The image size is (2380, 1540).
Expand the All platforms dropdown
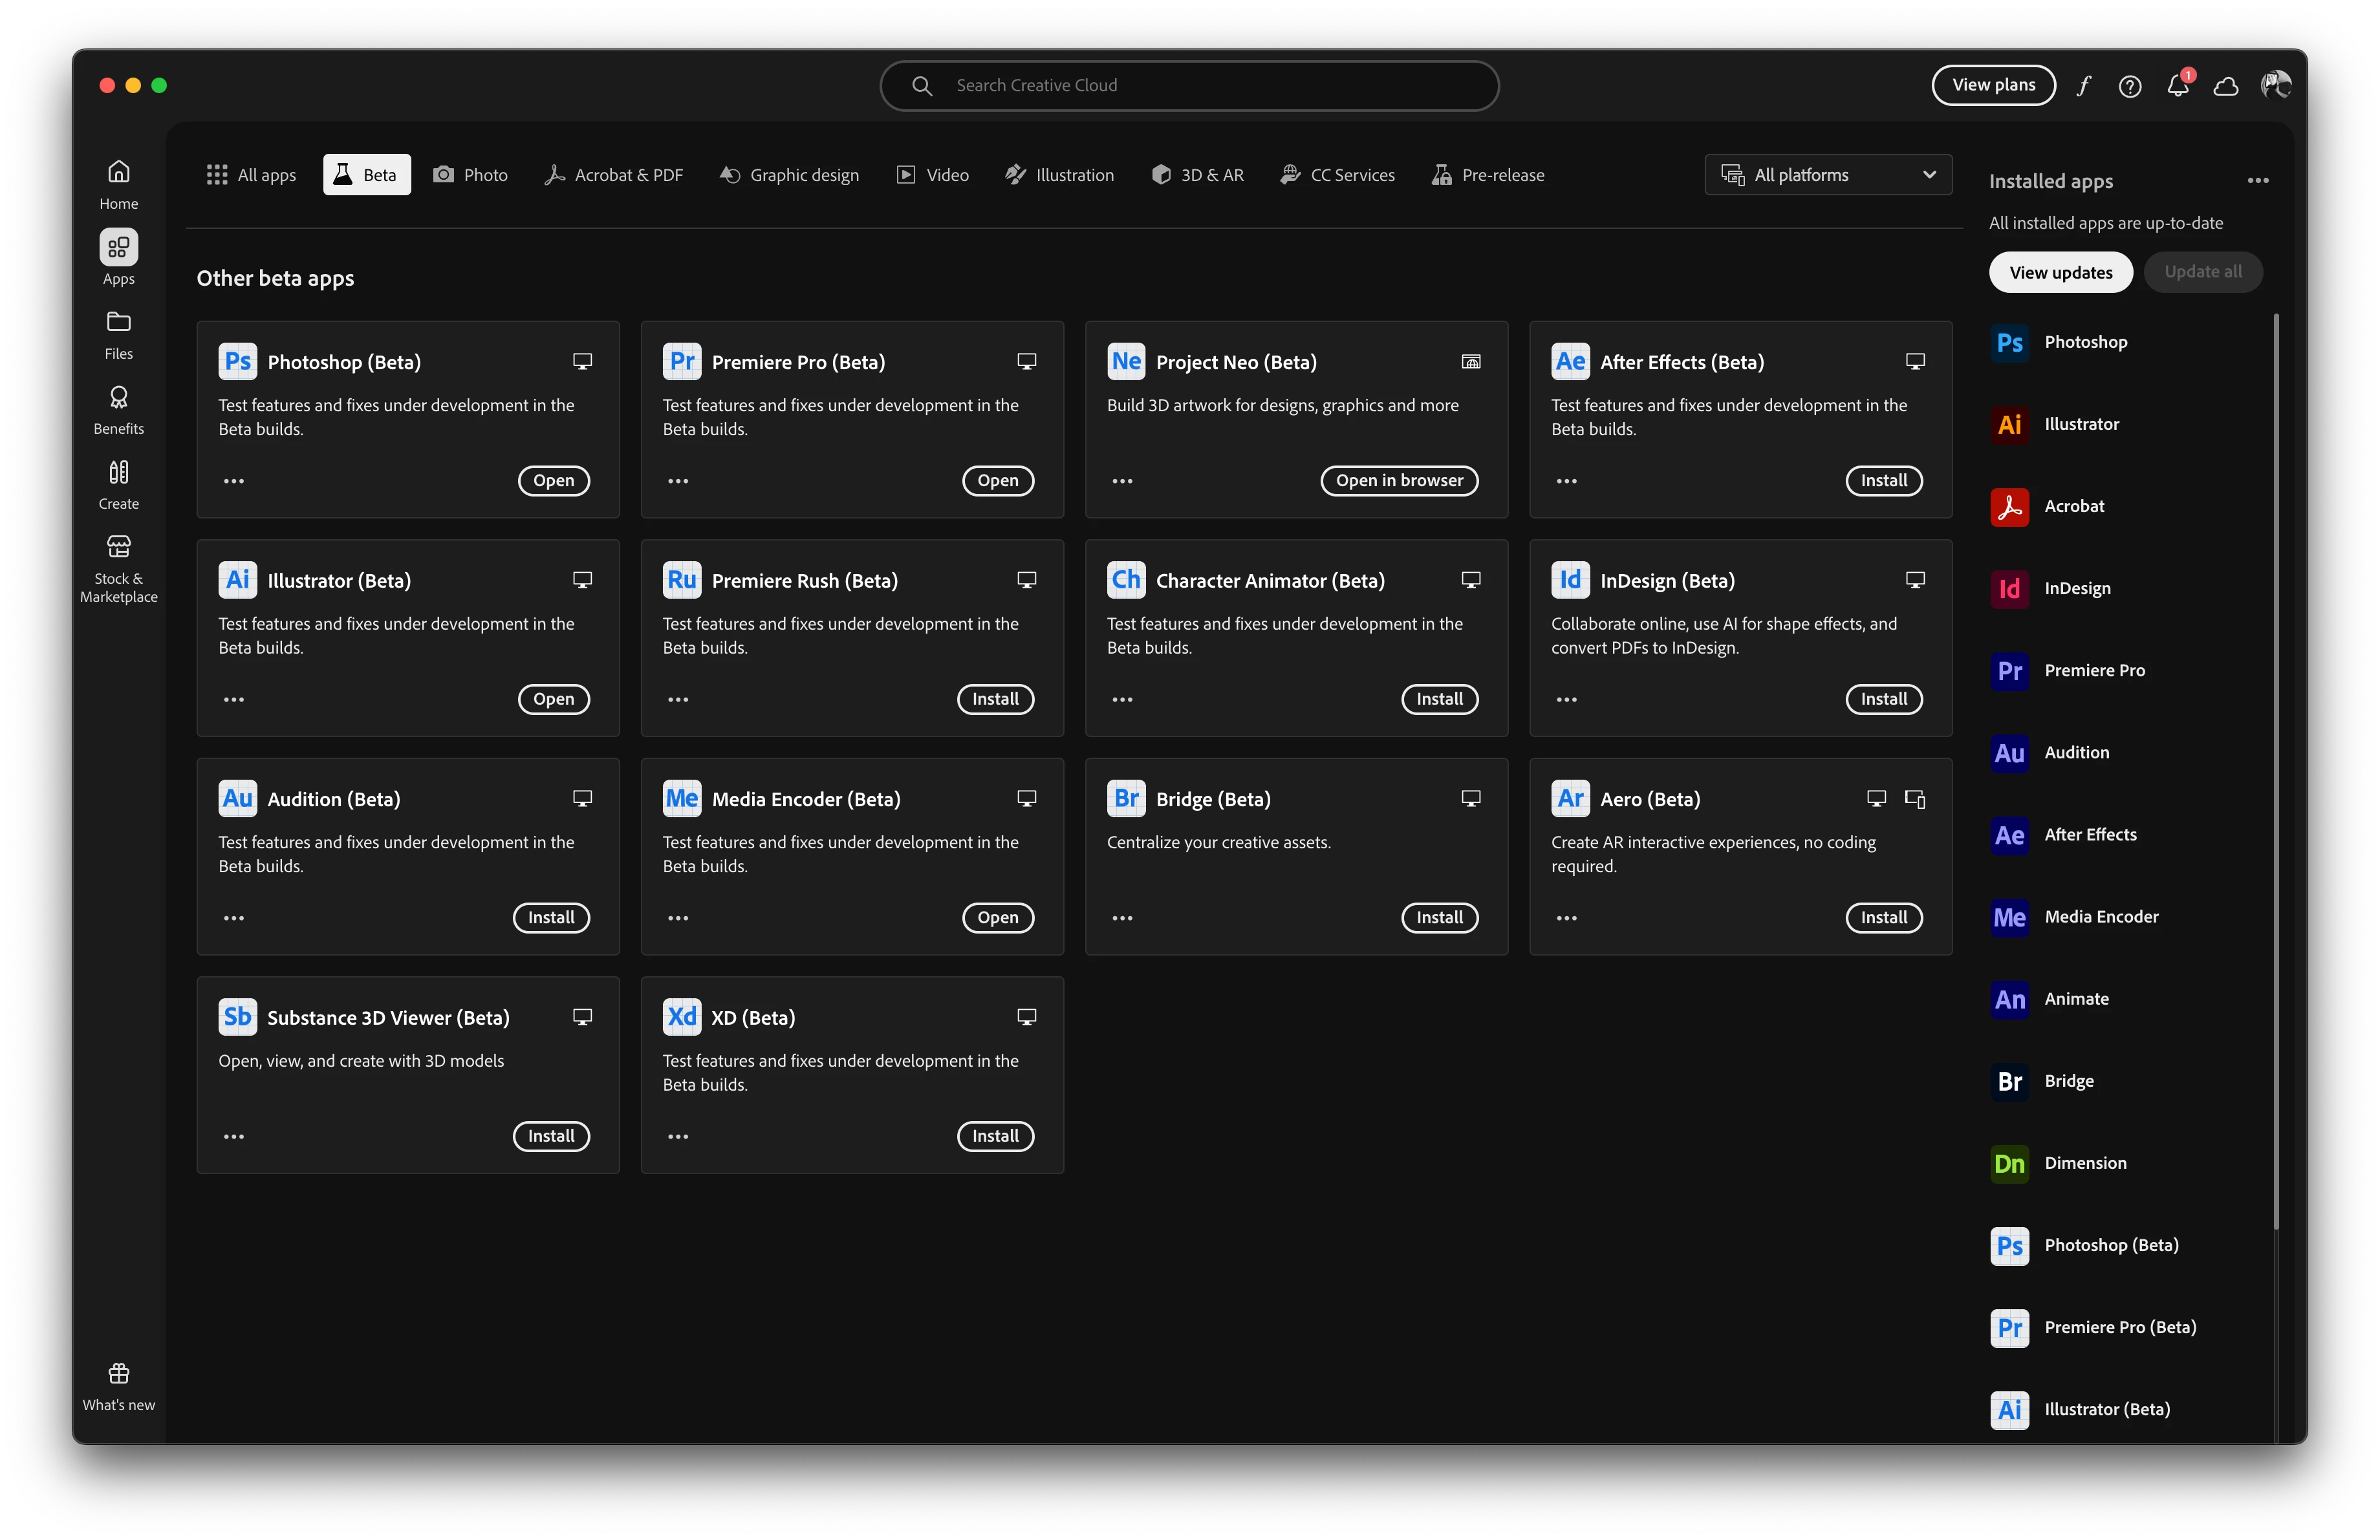(1828, 175)
